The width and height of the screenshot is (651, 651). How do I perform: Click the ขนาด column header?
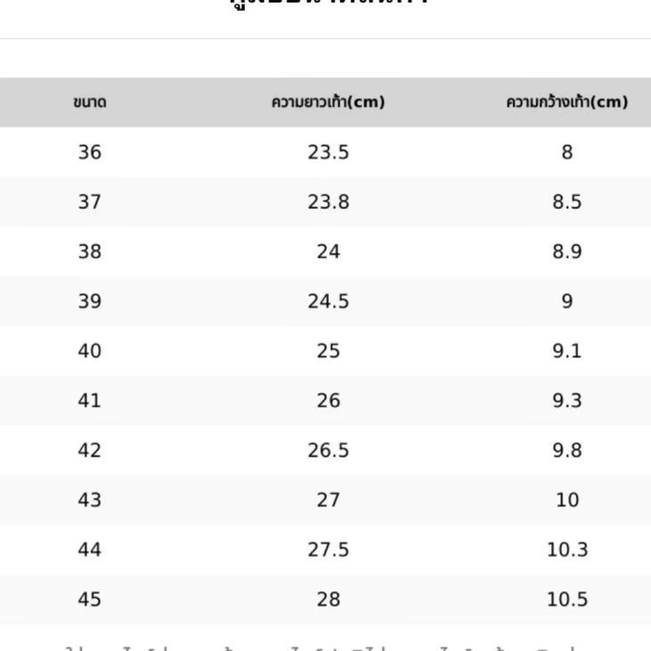point(90,102)
